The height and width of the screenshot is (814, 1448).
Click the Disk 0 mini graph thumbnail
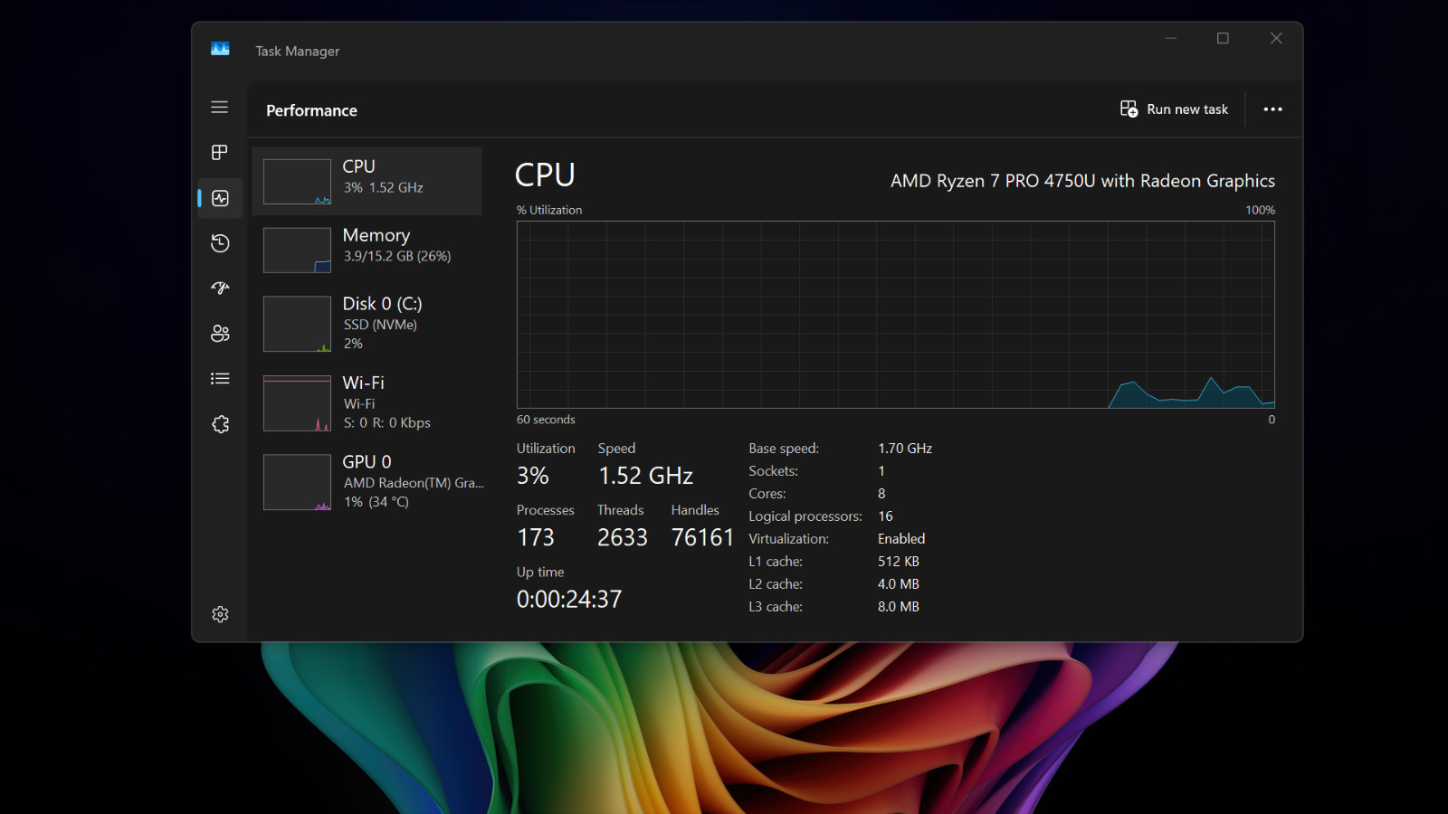point(297,324)
